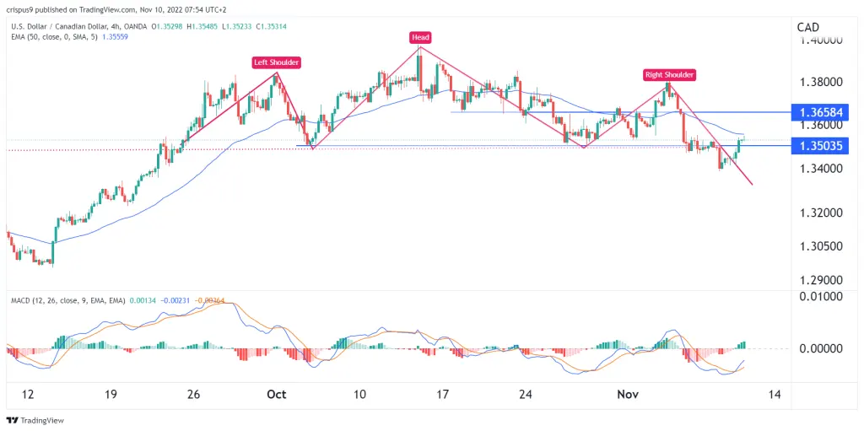Click the 19 date on time axis
864x431 pixels.
pos(111,395)
